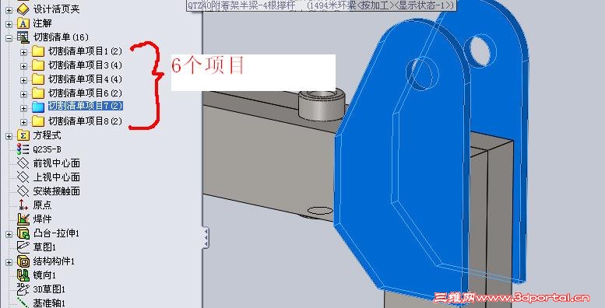Expand 切割清单项目4(4) folder

tap(23, 80)
